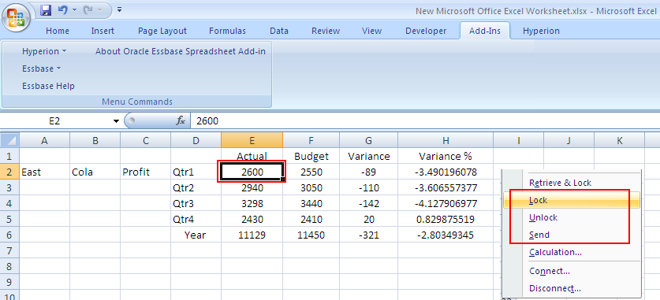Click About Oracle Essbase Spreadsheet Add-in
The image size is (660, 300).
tap(181, 51)
